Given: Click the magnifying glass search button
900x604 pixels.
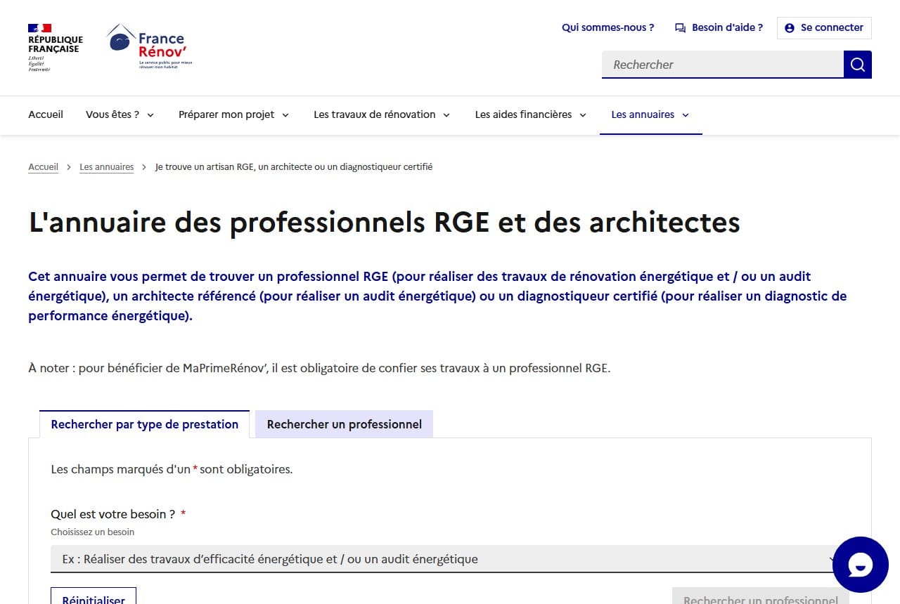Looking at the screenshot, I should [x=858, y=65].
